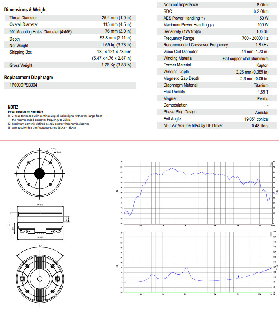Click Exit Angle value 19.05° conical
Screen dimensions: 279x310
(x=256, y=119)
